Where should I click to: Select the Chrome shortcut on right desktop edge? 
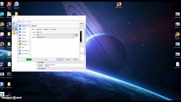pos(177,36)
